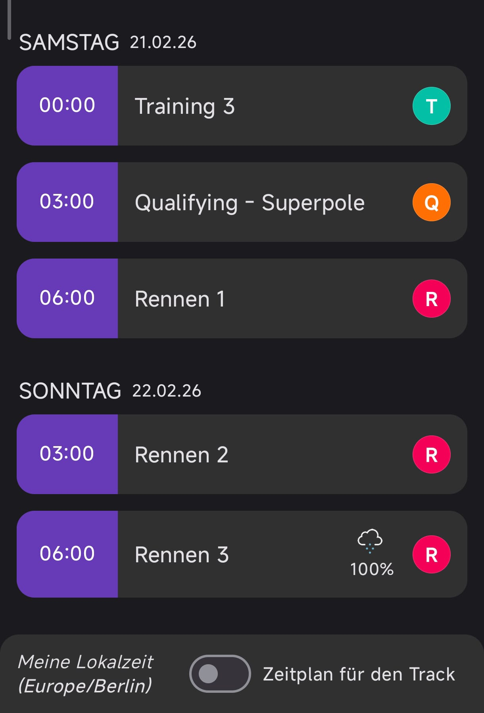Tap the rain cloud weather icon
This screenshot has height=713, width=484.
click(370, 540)
